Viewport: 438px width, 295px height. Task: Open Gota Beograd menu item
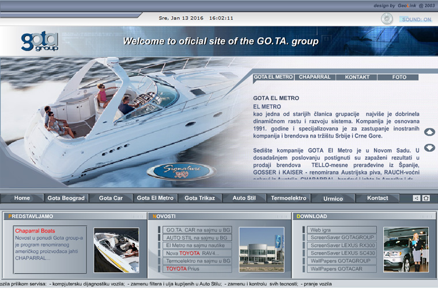[x=66, y=198]
